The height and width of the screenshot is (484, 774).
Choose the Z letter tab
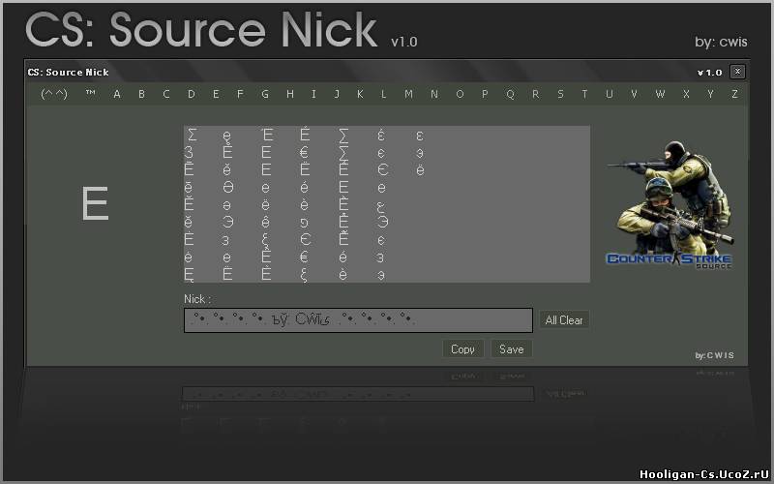coord(735,94)
